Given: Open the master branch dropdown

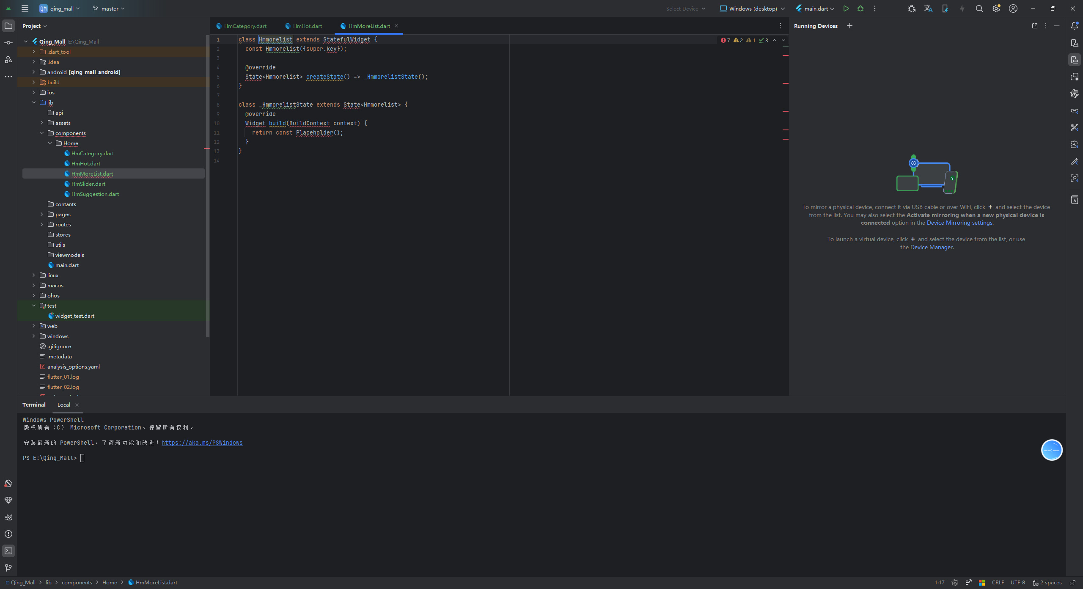Looking at the screenshot, I should 109,8.
